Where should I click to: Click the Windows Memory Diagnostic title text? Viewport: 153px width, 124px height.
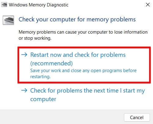point(38,5)
